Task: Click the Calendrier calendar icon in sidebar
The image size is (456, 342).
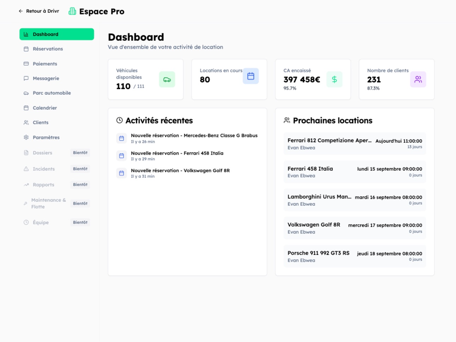Action: [26, 108]
